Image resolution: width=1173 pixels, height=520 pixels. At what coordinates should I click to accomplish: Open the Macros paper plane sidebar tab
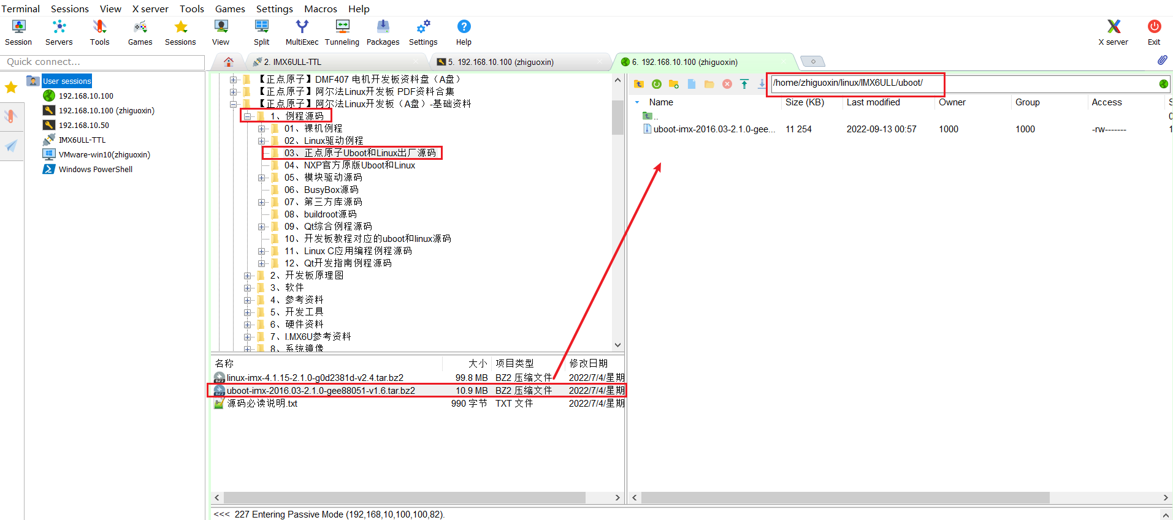[x=11, y=146]
